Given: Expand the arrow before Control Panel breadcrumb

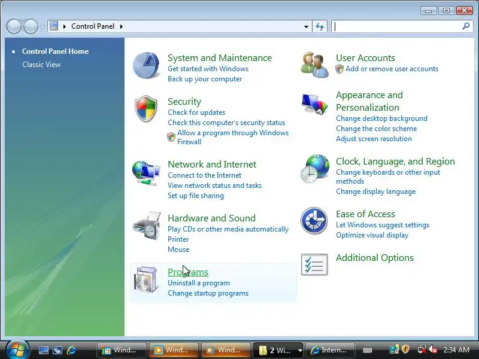Looking at the screenshot, I should point(65,26).
